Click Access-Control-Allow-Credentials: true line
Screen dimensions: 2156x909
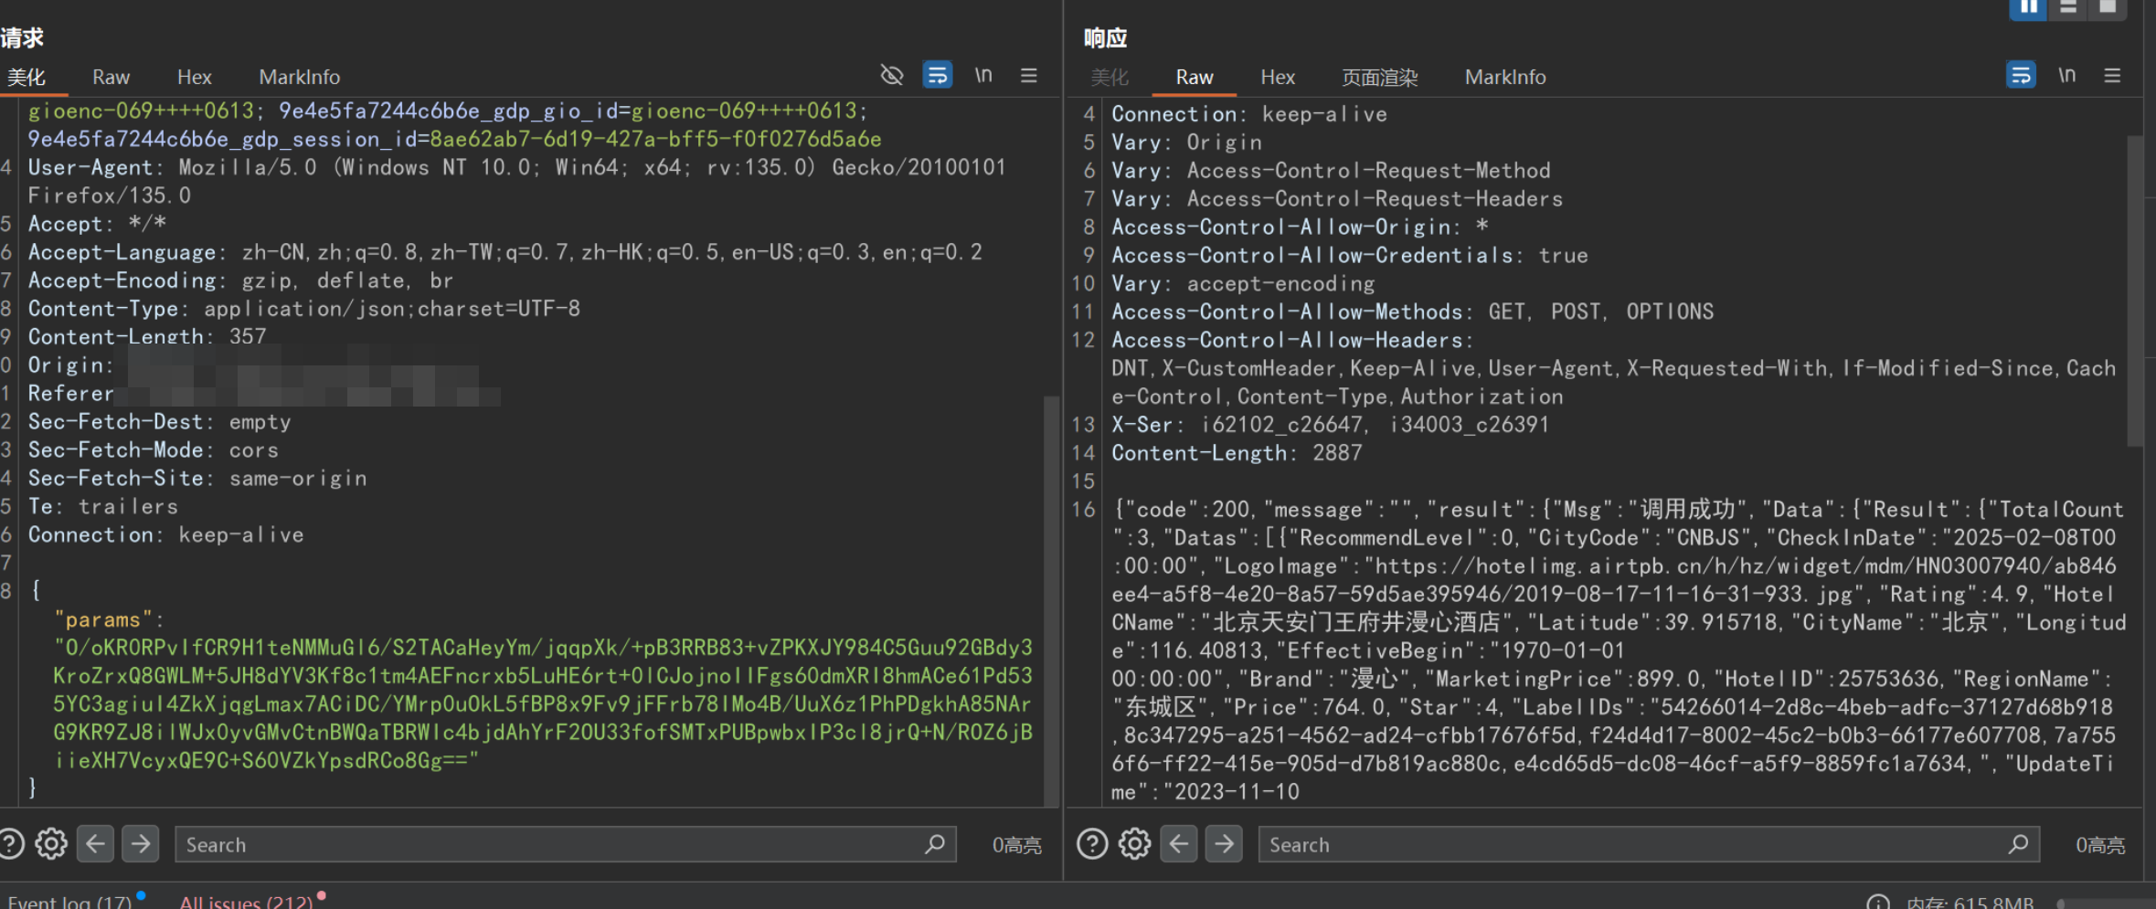tap(1349, 255)
